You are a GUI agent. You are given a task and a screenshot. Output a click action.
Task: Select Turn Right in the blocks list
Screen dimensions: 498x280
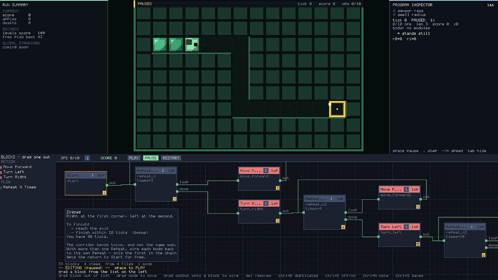pos(15,177)
